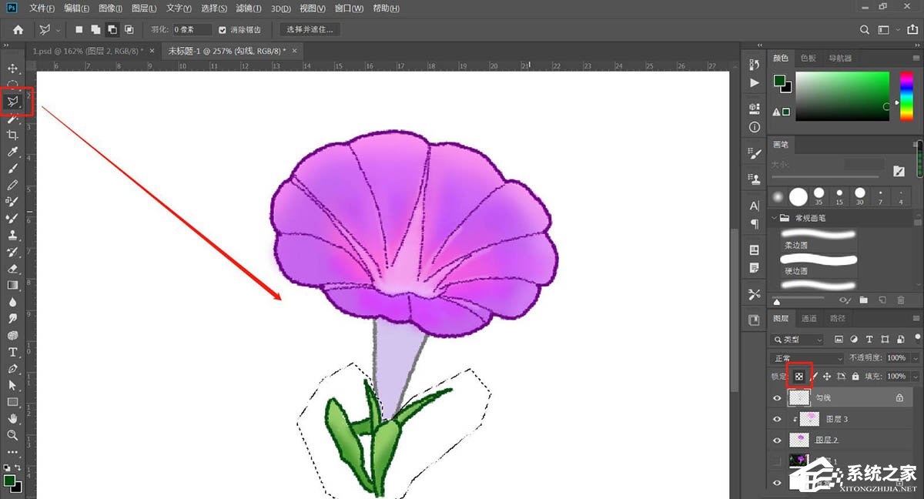
Task: Open the 滤镜 menu
Action: [x=248, y=8]
